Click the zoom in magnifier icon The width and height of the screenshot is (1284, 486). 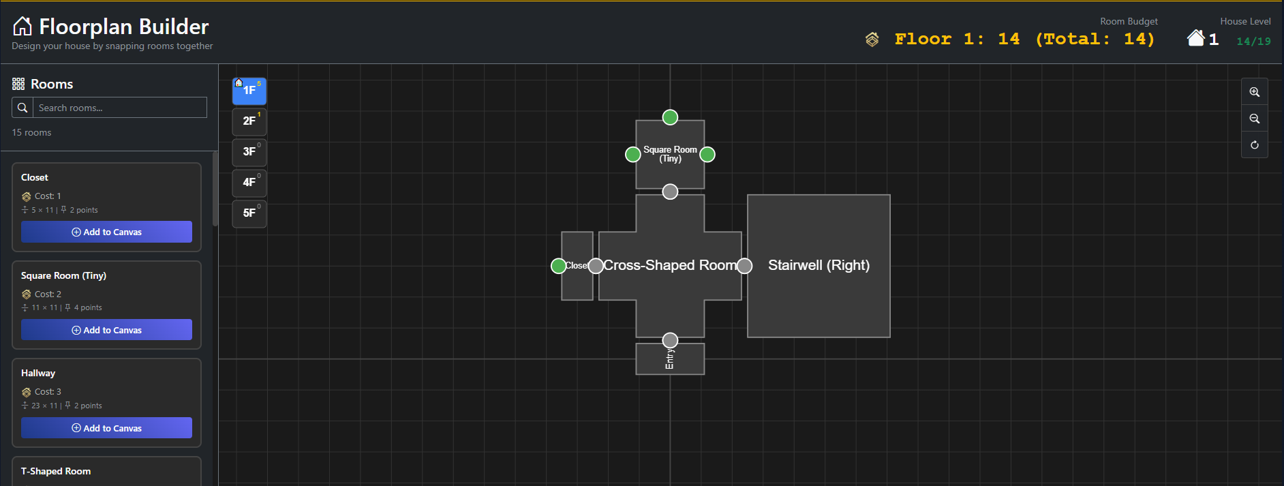pyautogui.click(x=1254, y=92)
